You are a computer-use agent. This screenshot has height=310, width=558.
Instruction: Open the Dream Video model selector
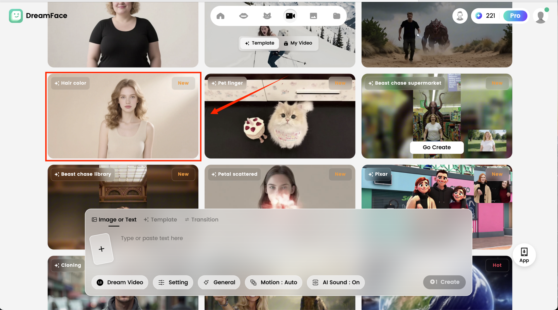tap(120, 282)
